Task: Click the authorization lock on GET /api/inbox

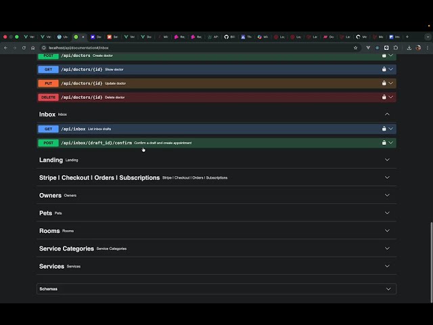Action: point(384,129)
